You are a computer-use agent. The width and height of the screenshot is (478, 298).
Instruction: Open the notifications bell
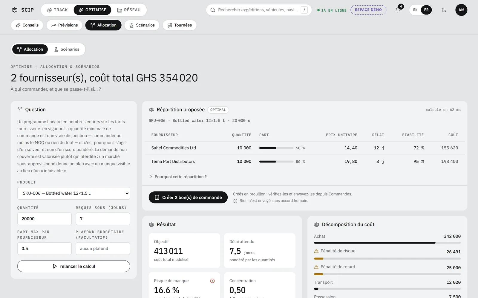[x=398, y=10]
